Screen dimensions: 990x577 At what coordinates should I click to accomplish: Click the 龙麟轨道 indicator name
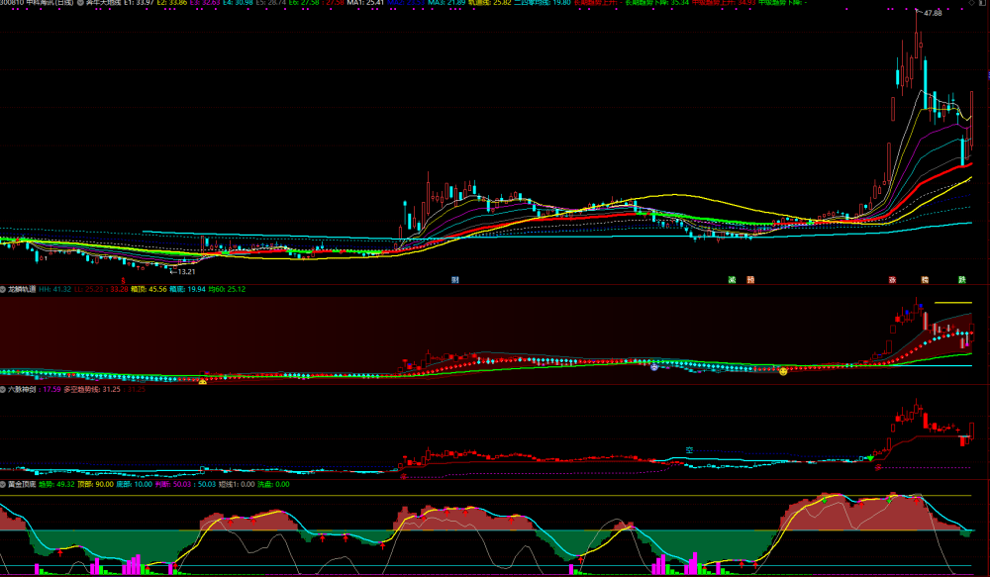22,289
